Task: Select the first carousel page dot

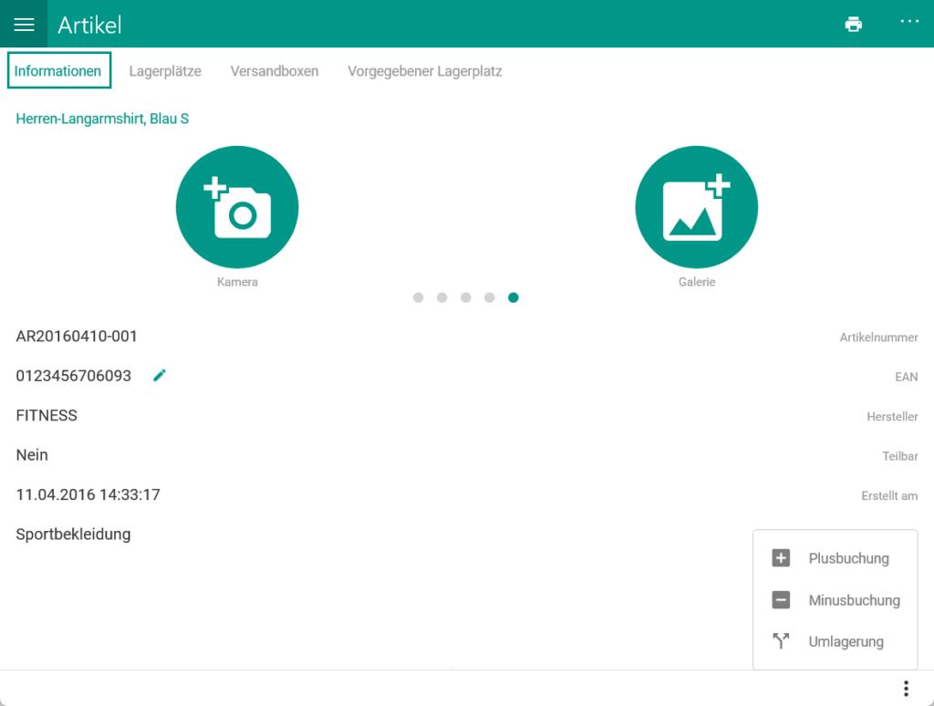Action: (418, 297)
